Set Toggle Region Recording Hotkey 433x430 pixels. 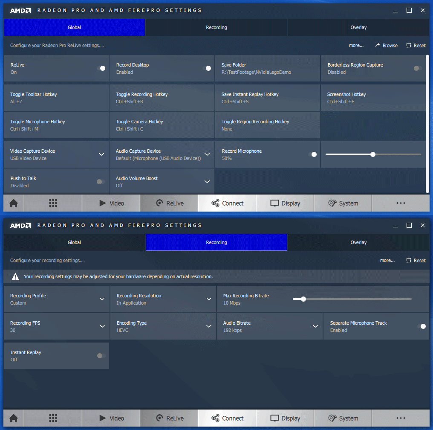coord(267,125)
